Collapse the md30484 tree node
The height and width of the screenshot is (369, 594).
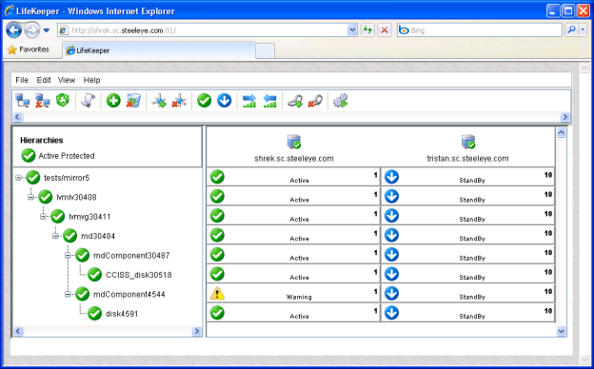point(55,236)
